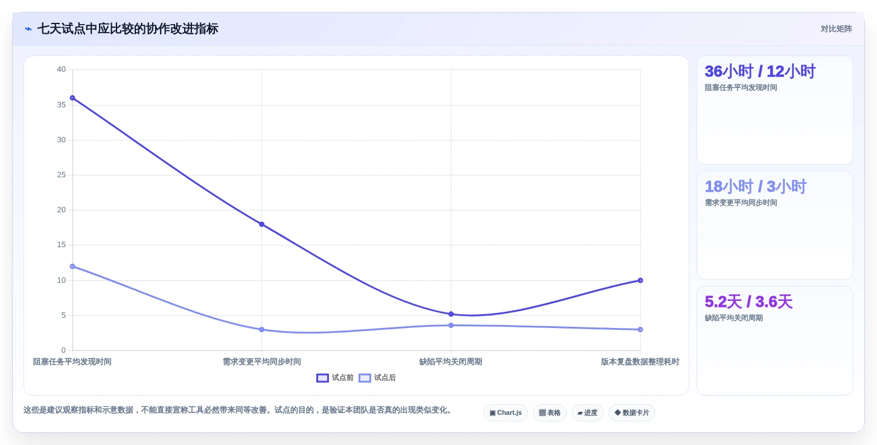Toggle the 试点前 legend series
Image resolution: width=877 pixels, height=445 pixels.
point(335,378)
